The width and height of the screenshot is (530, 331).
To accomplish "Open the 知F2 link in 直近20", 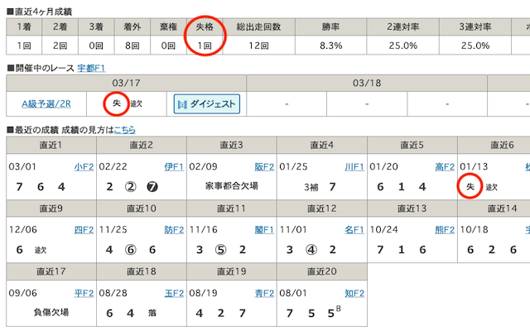I will tap(354, 293).
